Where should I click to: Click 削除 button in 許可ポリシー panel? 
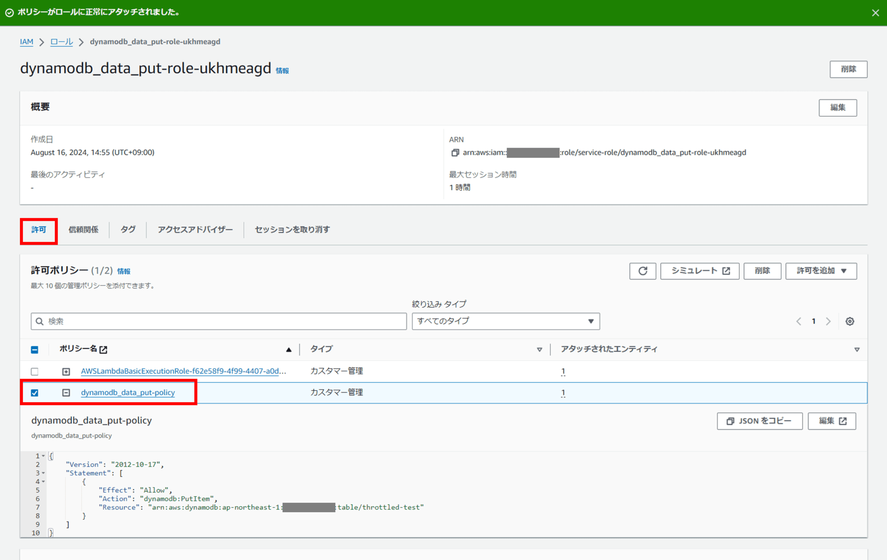pyautogui.click(x=762, y=271)
